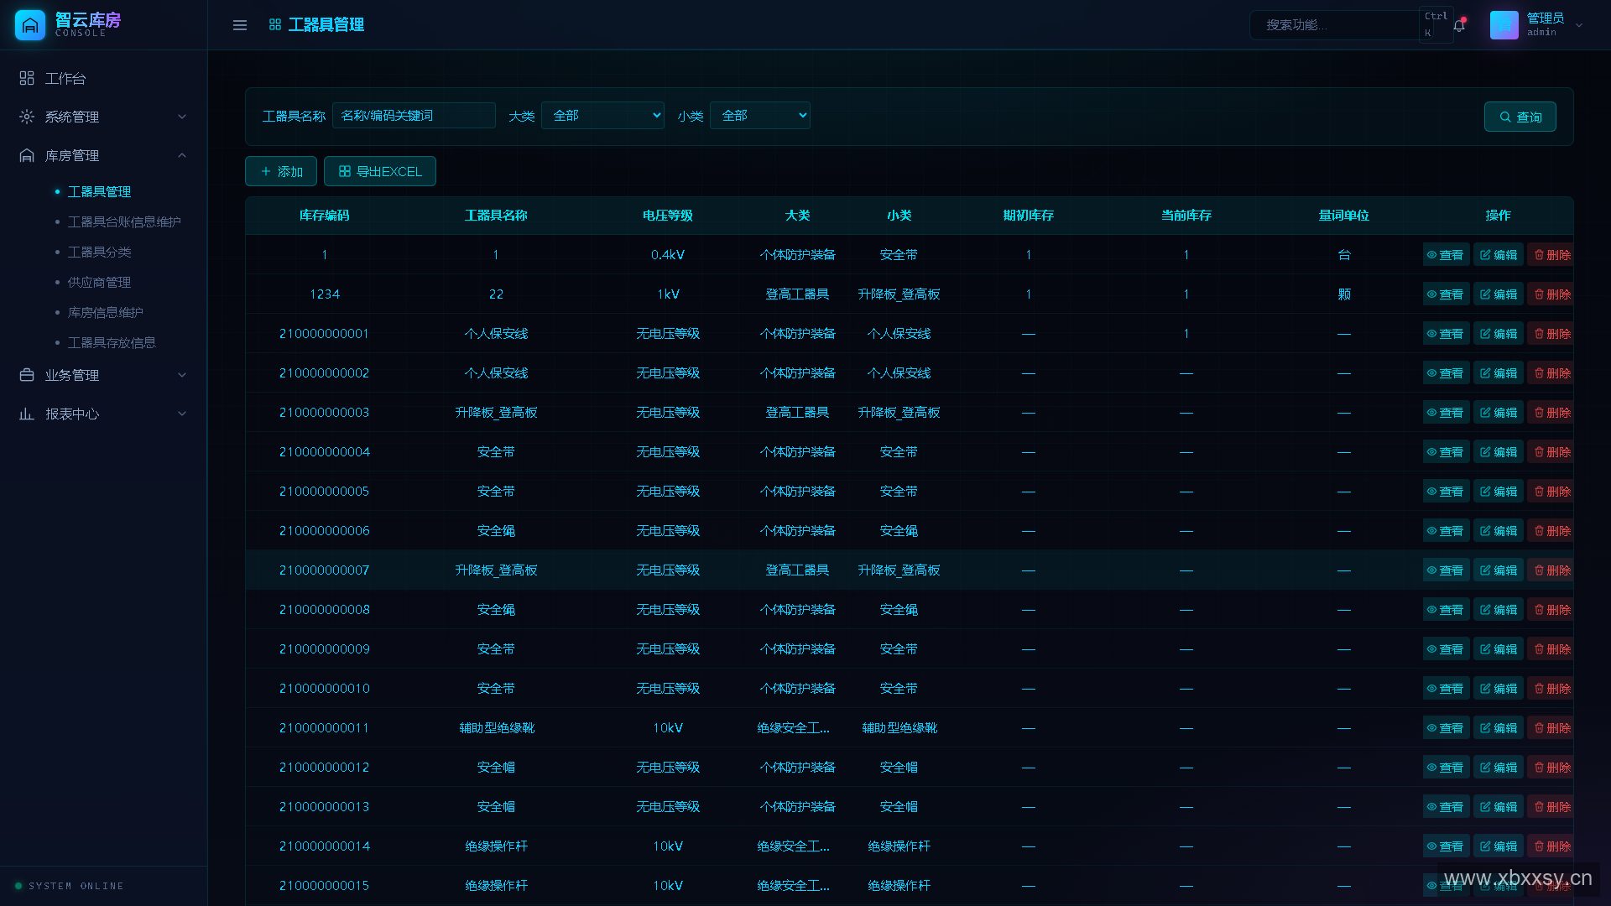1611x906 pixels.
Task: Click the 当前库存 column header
Action: pyautogui.click(x=1186, y=216)
